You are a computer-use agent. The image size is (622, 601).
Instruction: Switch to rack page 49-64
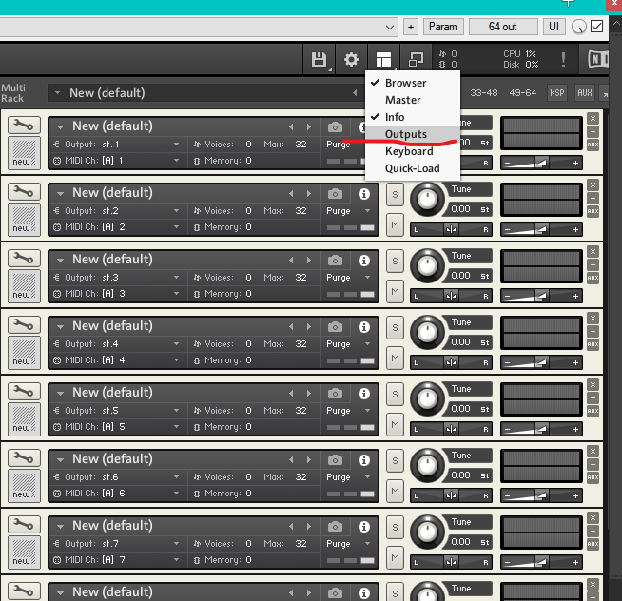(x=522, y=93)
